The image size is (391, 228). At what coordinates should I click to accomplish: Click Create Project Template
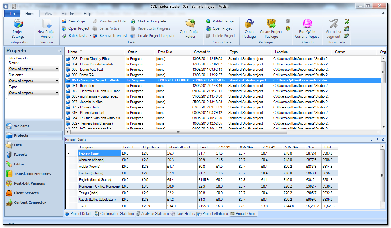[153, 36]
